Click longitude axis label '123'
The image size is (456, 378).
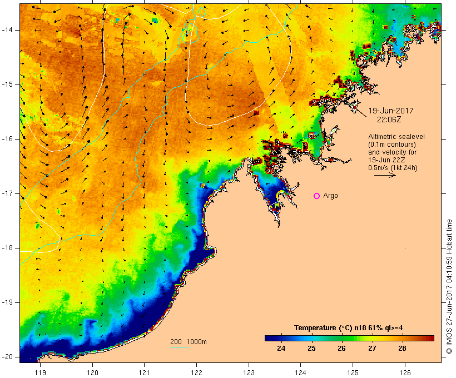[x=249, y=373]
